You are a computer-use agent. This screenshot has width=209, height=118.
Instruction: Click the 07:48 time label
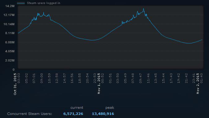133,78
